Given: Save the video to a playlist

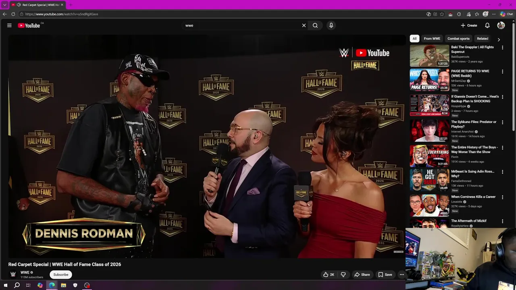Looking at the screenshot, I should tap(385, 275).
